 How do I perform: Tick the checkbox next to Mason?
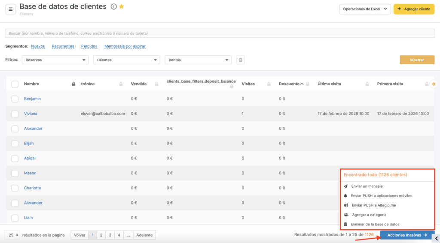(x=15, y=173)
